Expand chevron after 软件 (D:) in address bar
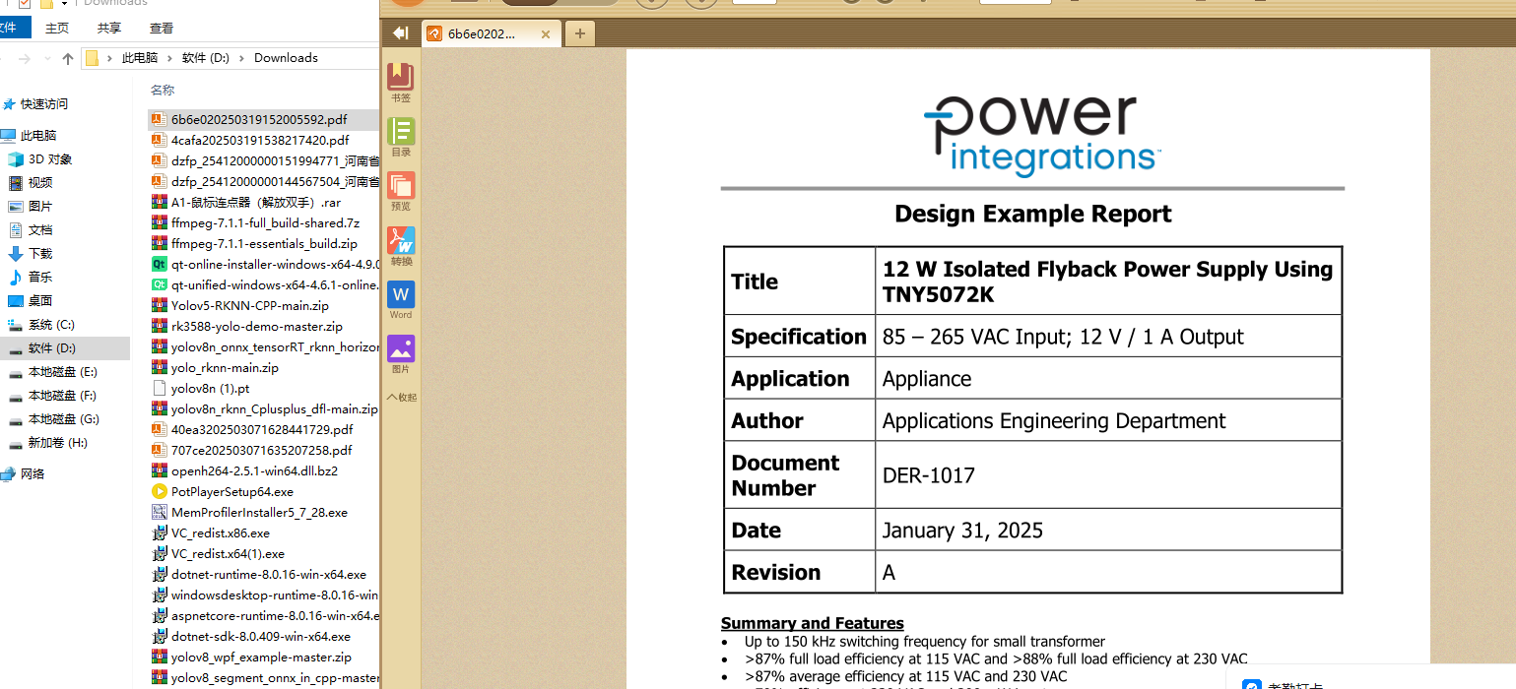Image resolution: width=1516 pixels, height=689 pixels. pyautogui.click(x=242, y=58)
